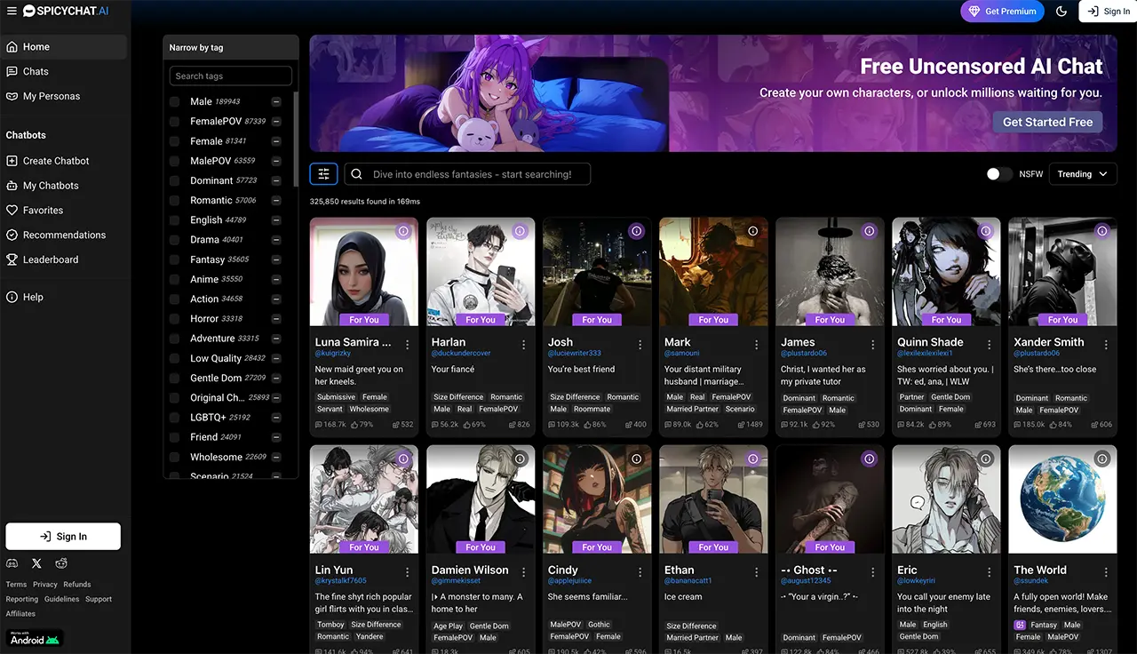Screen dimensions: 1137x654
Task: Open three-dot menu on Harlan card
Action: 524,344
